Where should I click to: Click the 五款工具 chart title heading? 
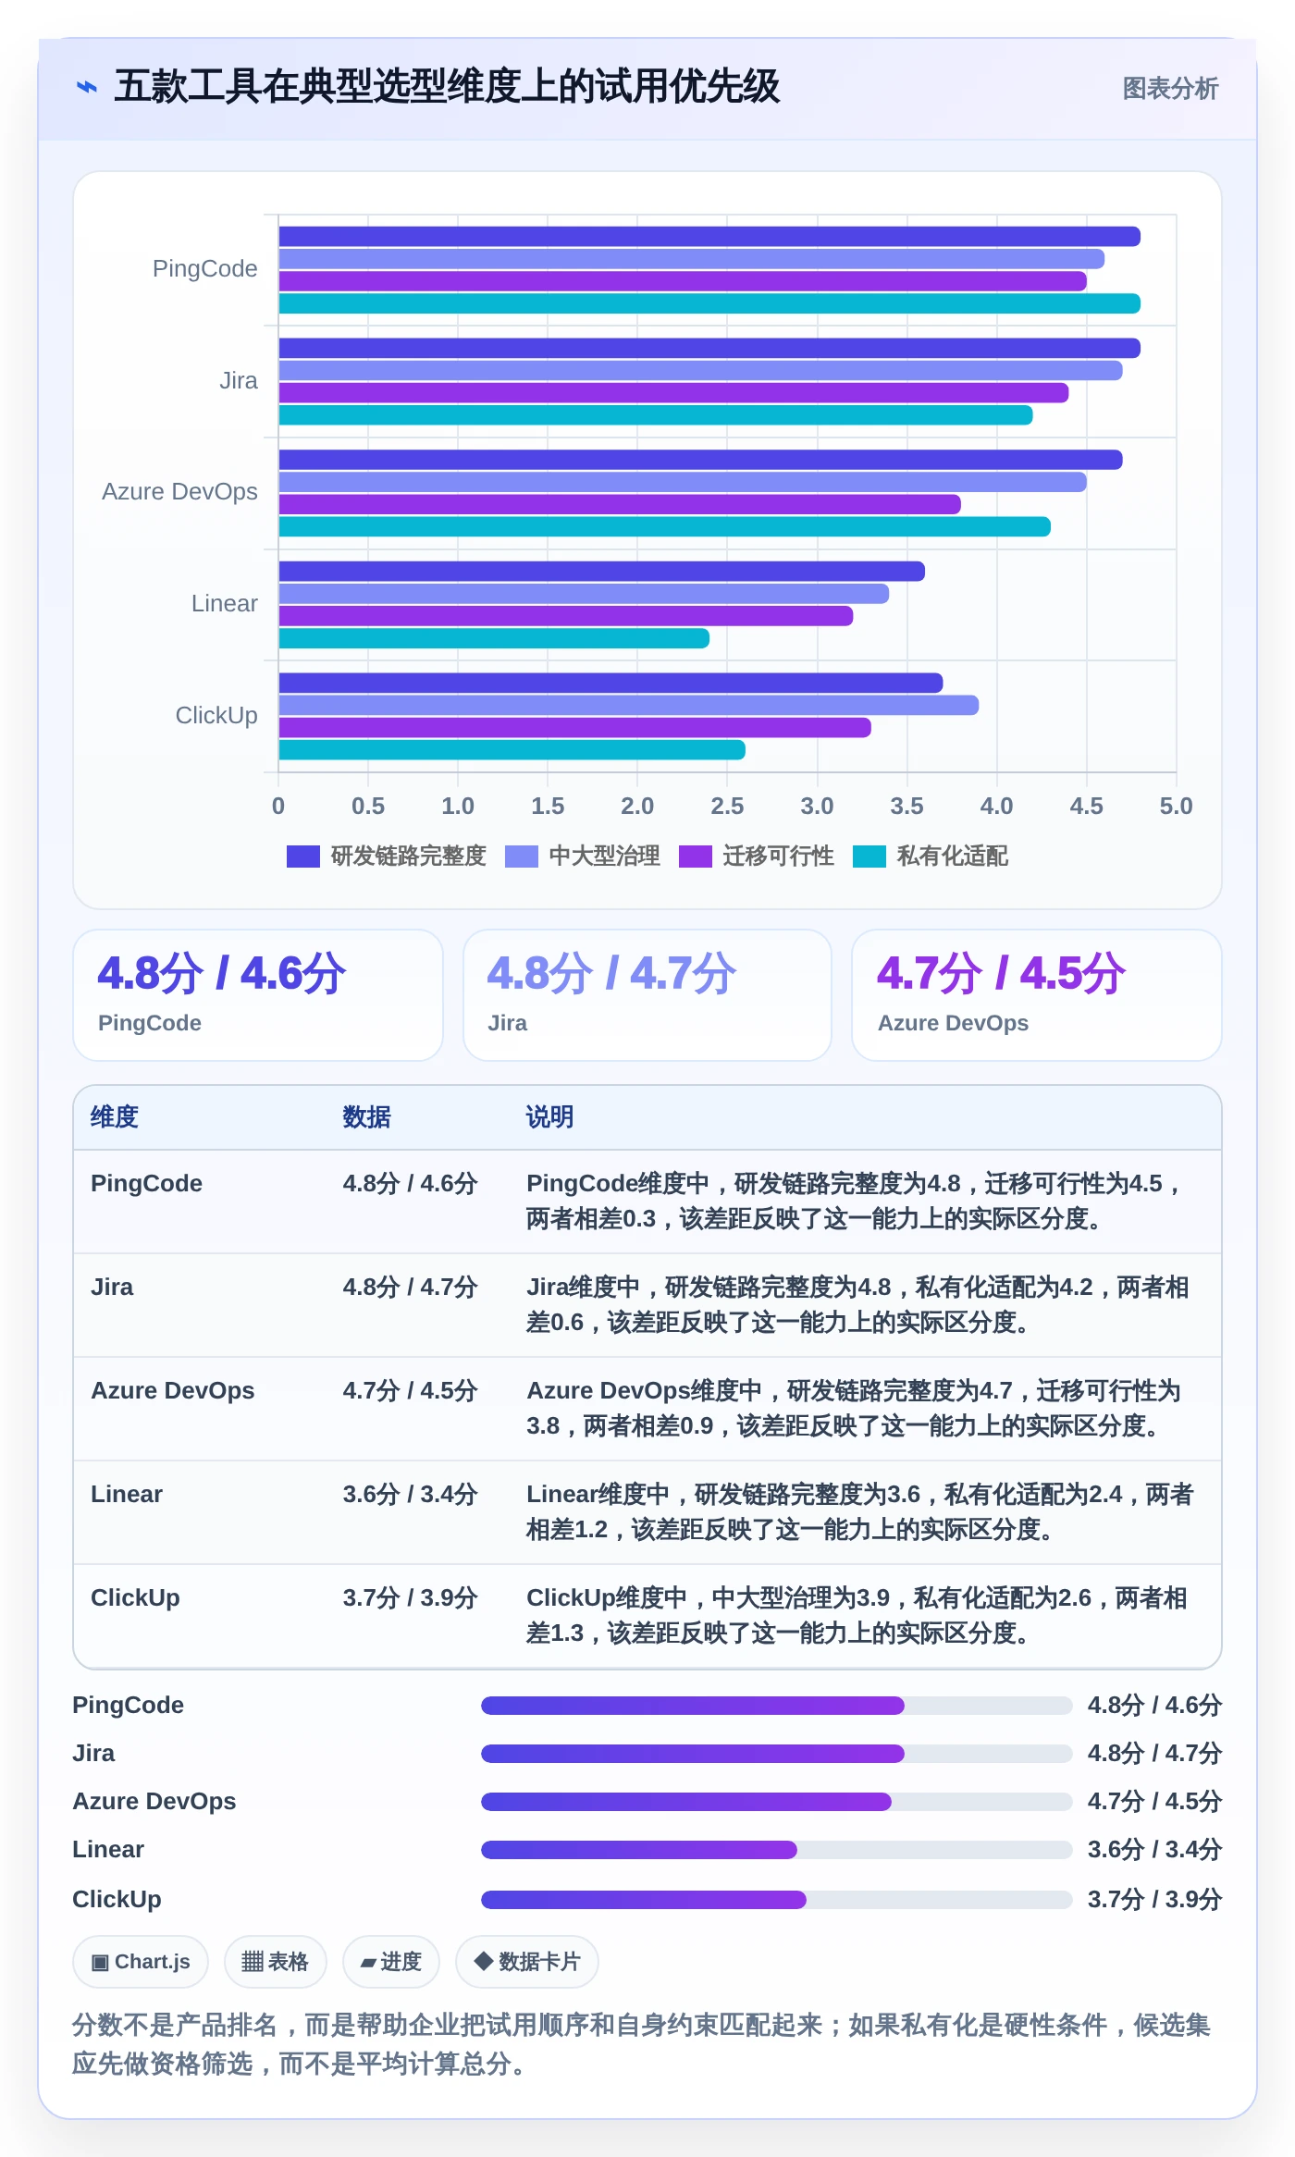447,87
